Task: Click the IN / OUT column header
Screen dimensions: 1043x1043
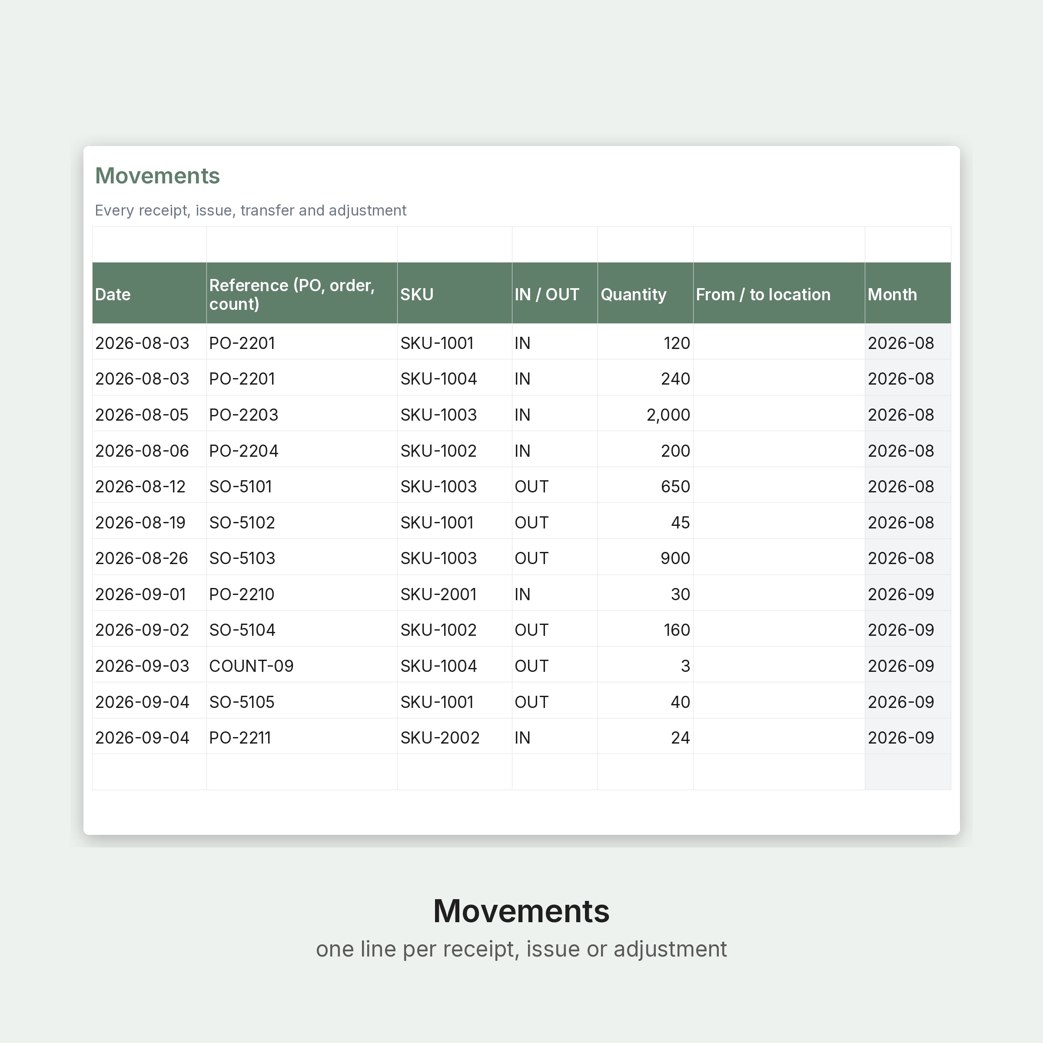Action: [555, 293]
